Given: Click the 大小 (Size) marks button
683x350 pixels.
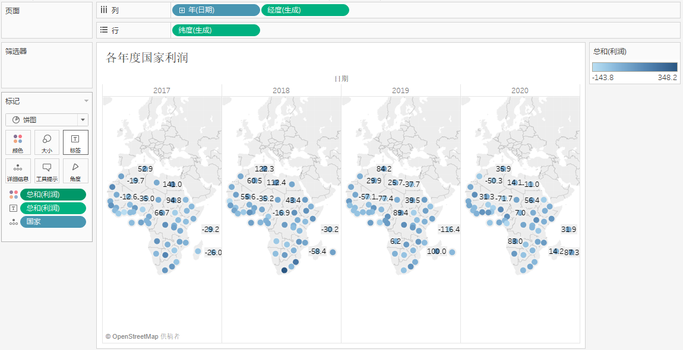Looking at the screenshot, I should (x=47, y=142).
